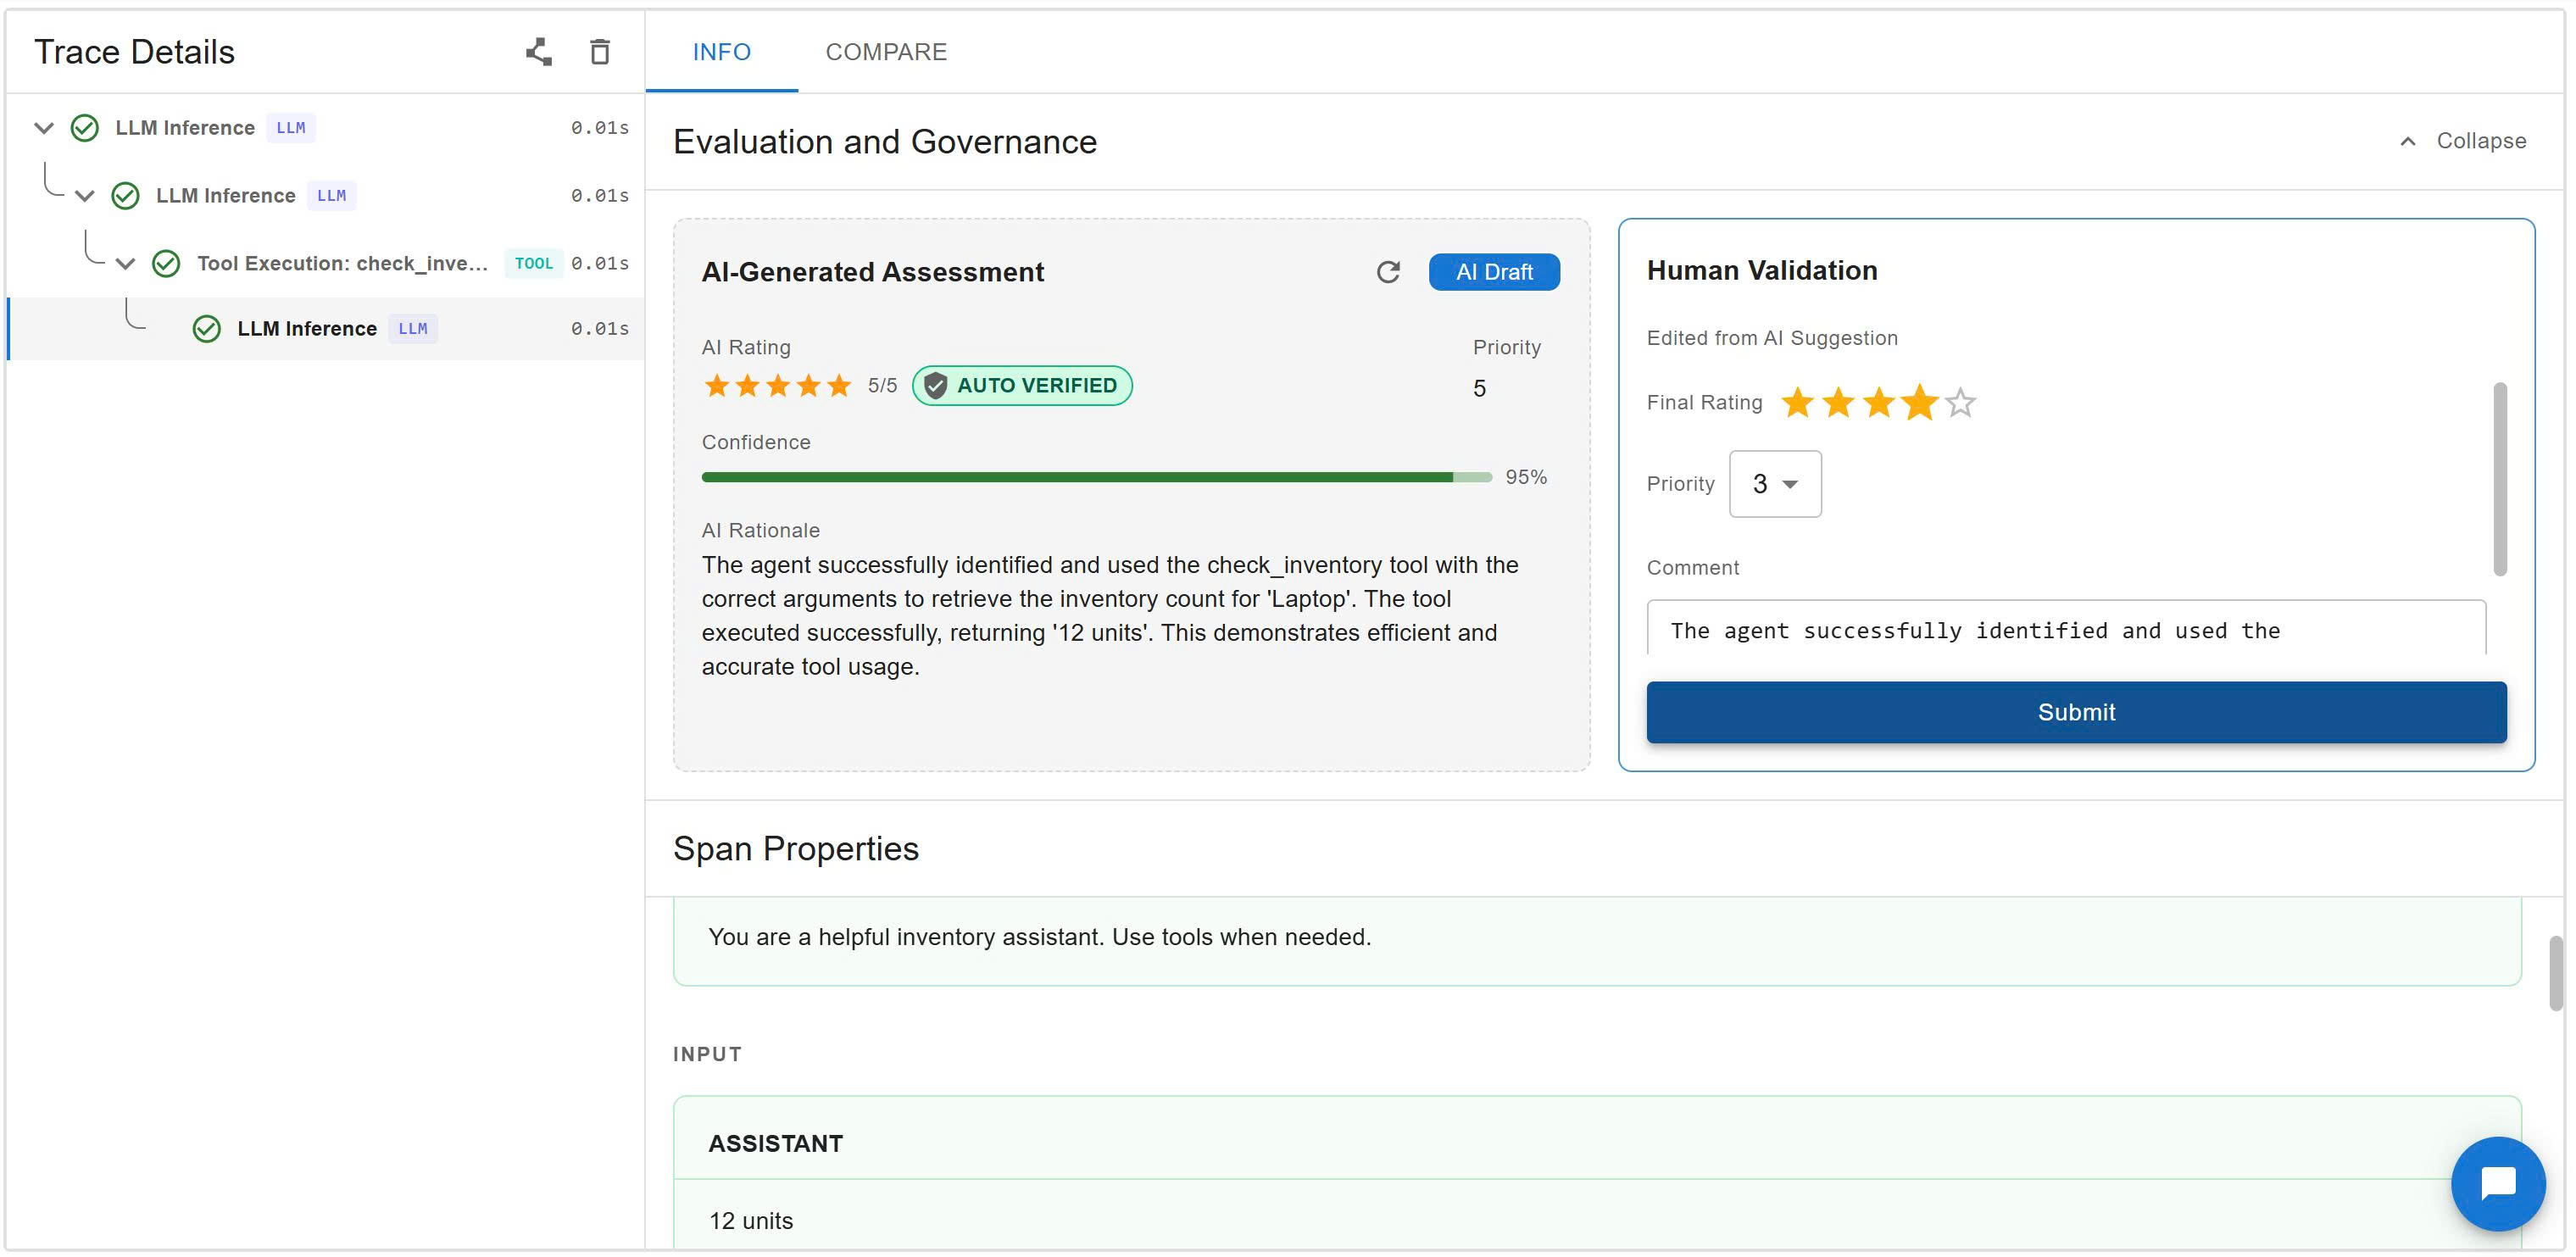Click the AI Draft badge button
This screenshot has height=1257, width=2576.
click(x=1494, y=272)
